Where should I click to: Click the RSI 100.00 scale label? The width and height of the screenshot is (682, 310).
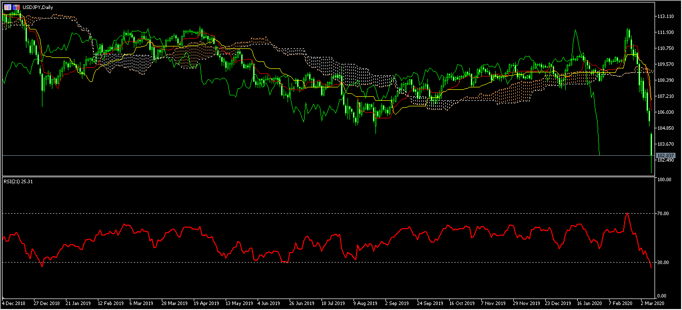(664, 180)
